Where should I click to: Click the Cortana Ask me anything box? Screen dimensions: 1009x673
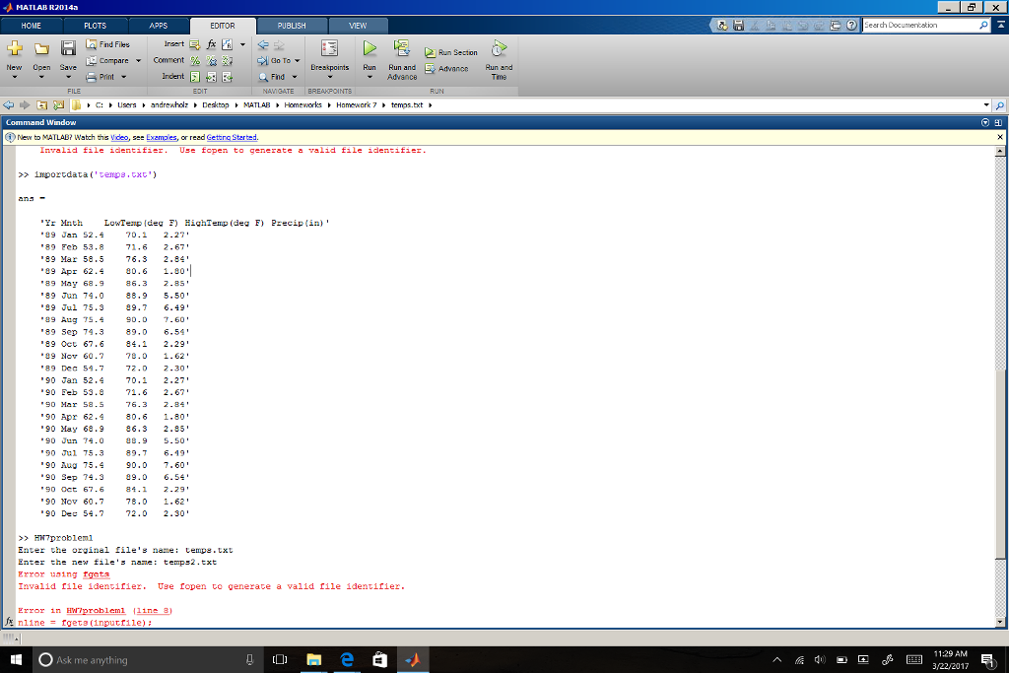coord(148,659)
